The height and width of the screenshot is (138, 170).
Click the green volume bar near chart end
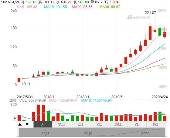(x=160, y=116)
